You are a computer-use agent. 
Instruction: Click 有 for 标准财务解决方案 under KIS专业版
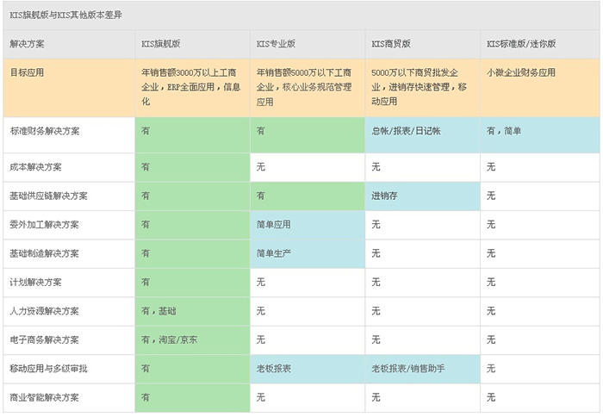point(260,131)
